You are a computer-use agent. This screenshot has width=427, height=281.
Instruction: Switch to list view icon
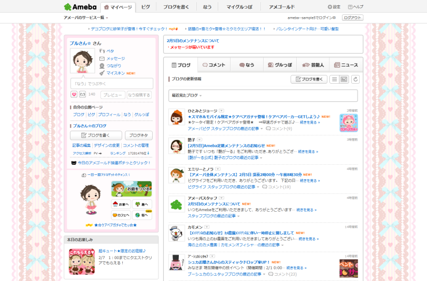tap(335, 79)
